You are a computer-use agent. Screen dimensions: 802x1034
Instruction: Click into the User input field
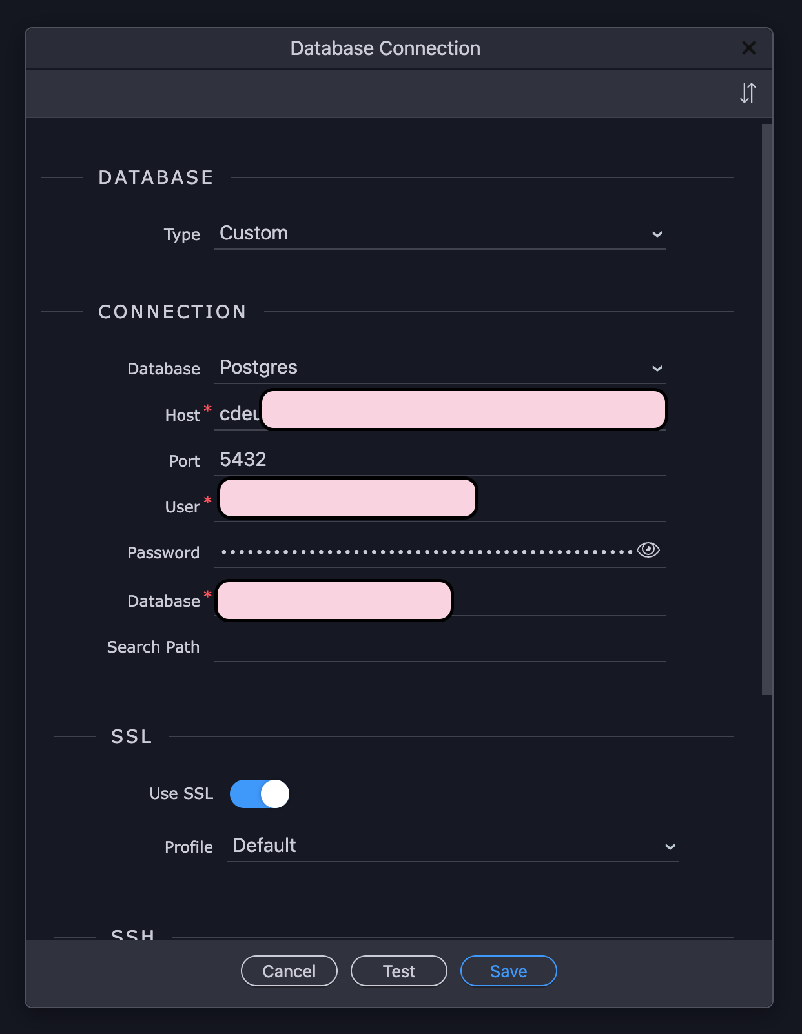[x=440, y=503]
